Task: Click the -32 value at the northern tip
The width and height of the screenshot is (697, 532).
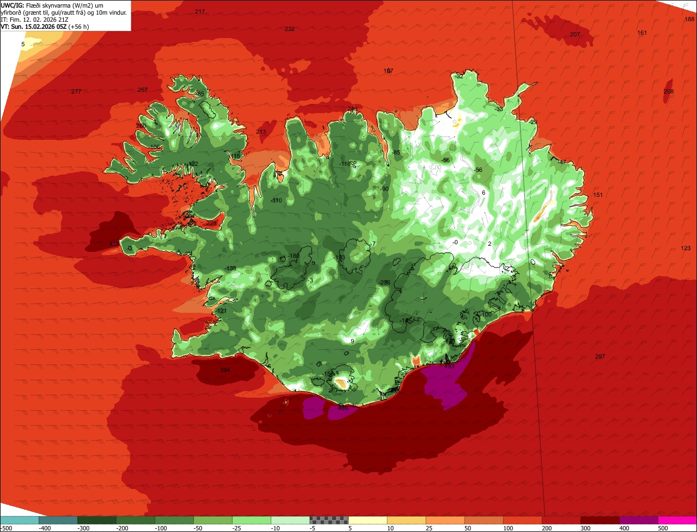Action: [459, 76]
